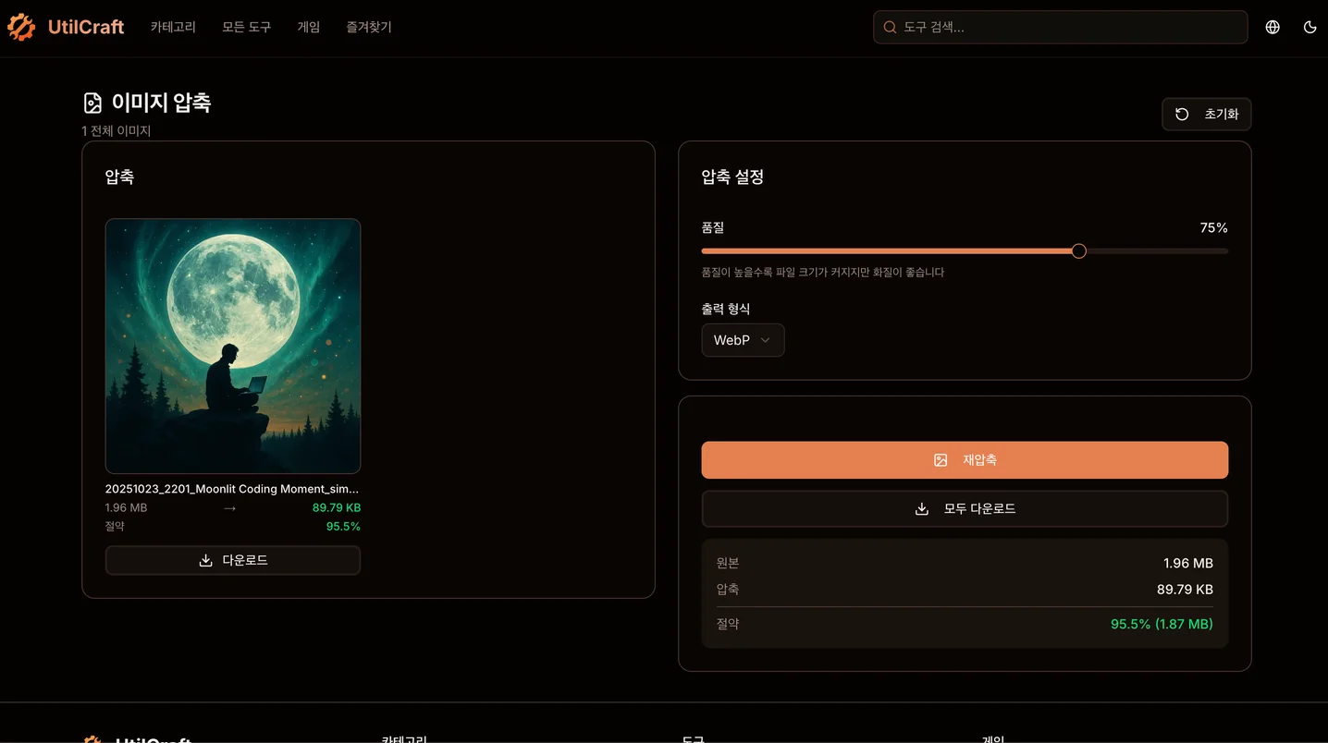This screenshot has width=1328, height=743.
Task: Open the 카테고리 menu
Action: coord(173,28)
